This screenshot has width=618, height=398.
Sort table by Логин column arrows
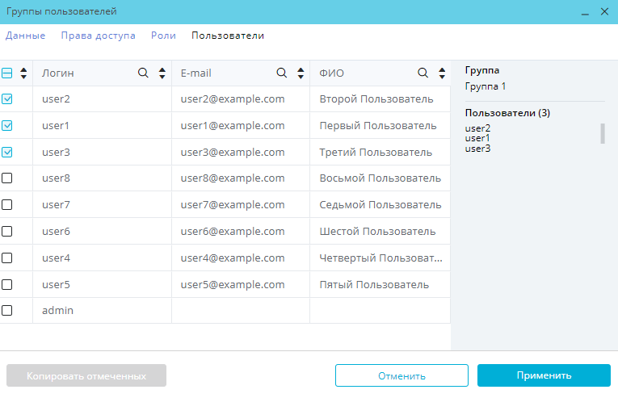tap(162, 73)
